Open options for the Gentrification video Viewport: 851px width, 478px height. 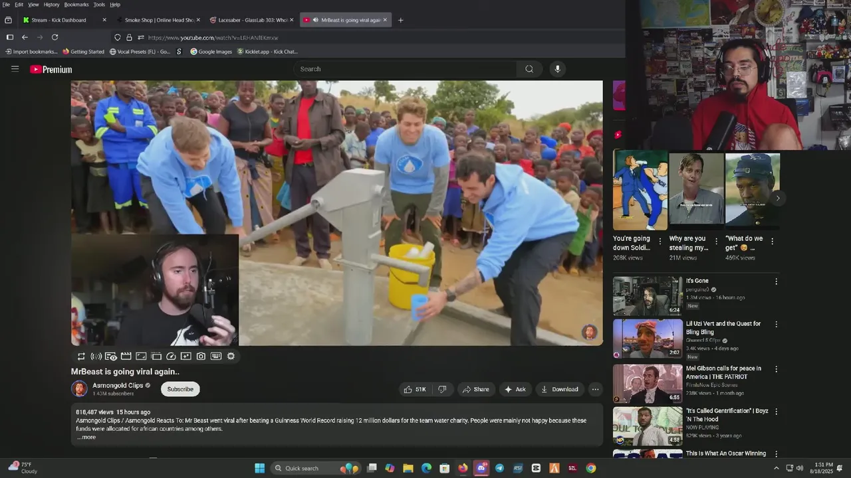[776, 412]
